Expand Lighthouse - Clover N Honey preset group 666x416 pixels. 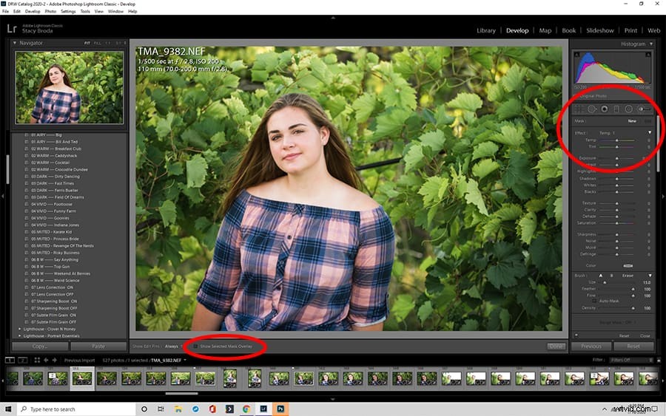pos(19,329)
